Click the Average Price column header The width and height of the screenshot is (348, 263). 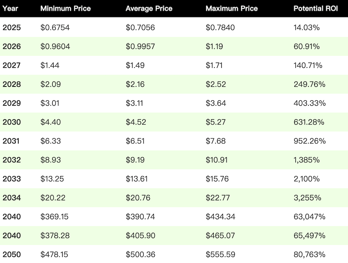(149, 9)
